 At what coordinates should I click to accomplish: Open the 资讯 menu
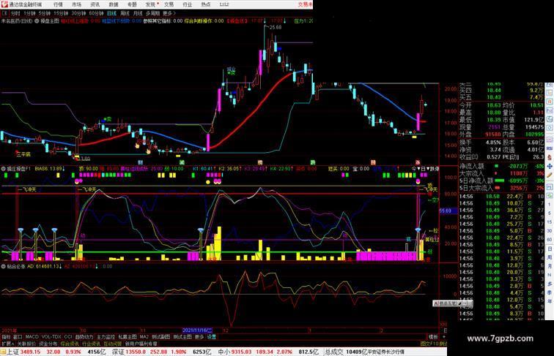[x=95, y=4]
